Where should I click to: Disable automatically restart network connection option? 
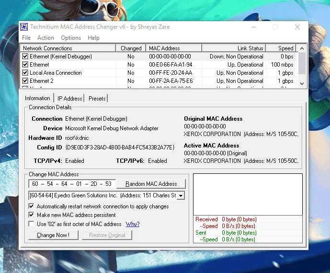(x=31, y=206)
